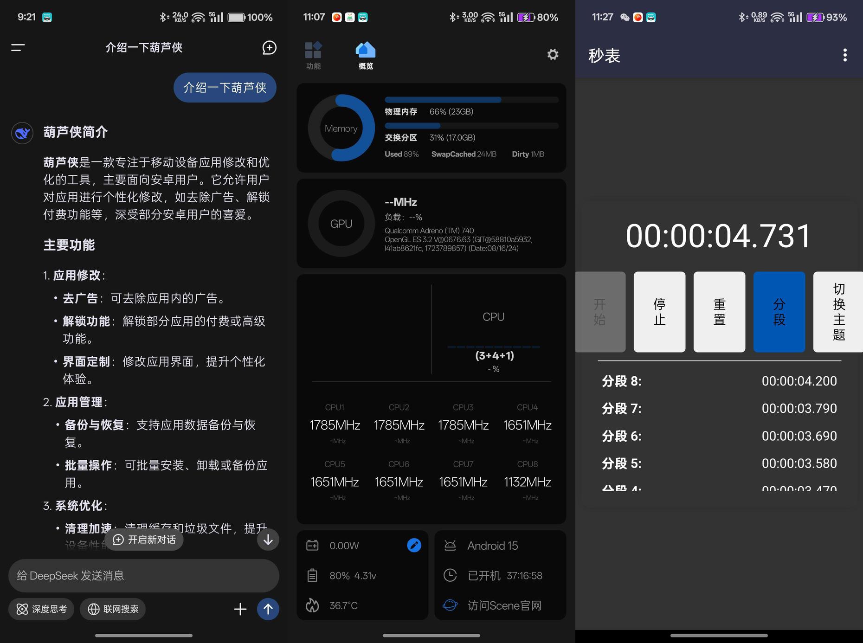Open the DeepSeek sidebar menu icon
The width and height of the screenshot is (863, 643).
click(x=18, y=47)
